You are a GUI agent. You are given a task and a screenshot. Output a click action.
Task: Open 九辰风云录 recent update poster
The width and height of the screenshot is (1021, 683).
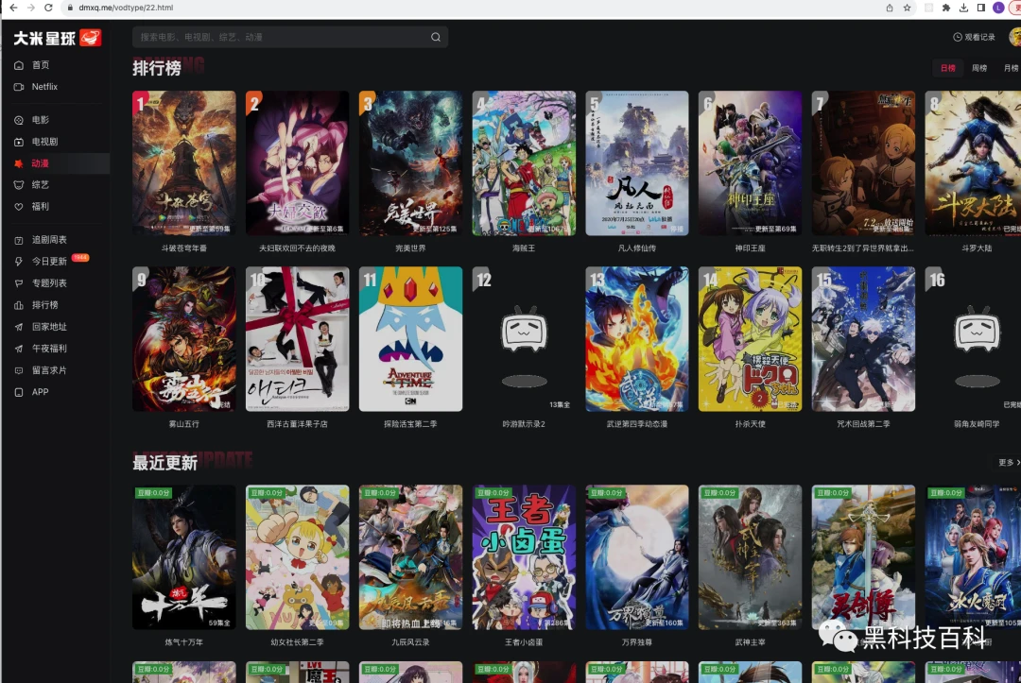410,557
